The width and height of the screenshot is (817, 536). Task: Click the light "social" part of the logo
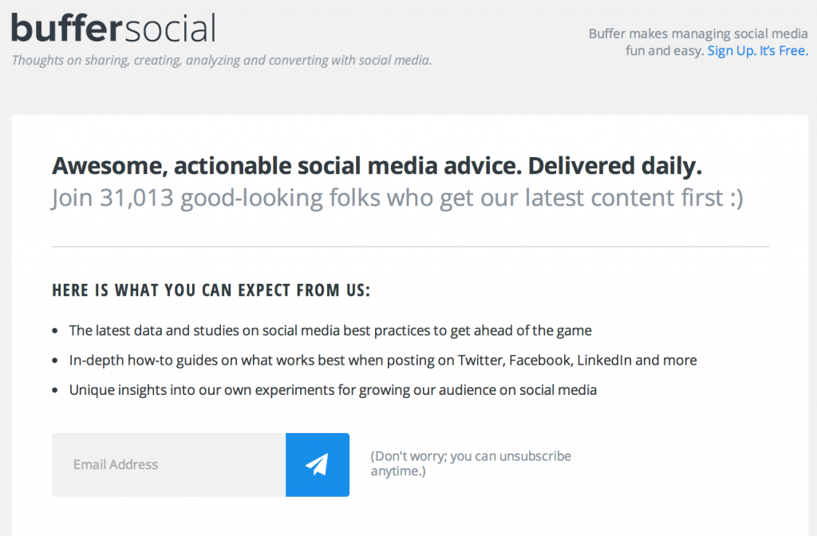click(170, 28)
